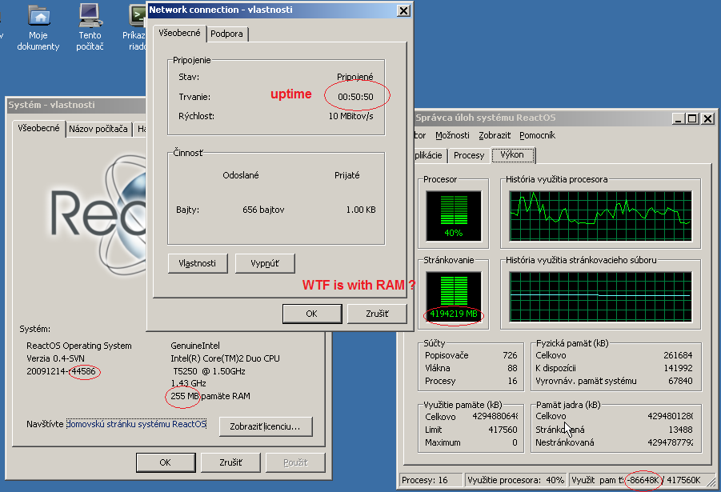Switch to the Podpora tab
The image size is (721, 492).
[x=226, y=34]
